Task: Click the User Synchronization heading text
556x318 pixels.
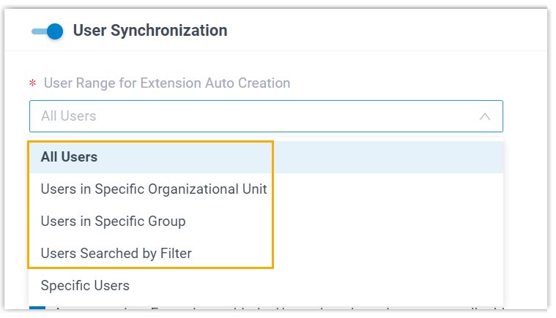Action: [150, 31]
